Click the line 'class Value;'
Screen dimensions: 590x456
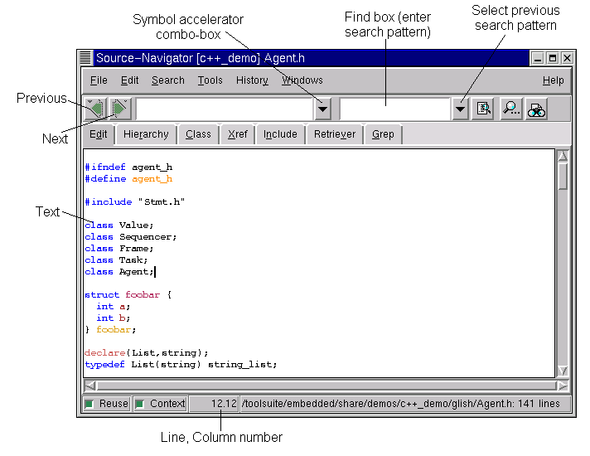(x=118, y=226)
